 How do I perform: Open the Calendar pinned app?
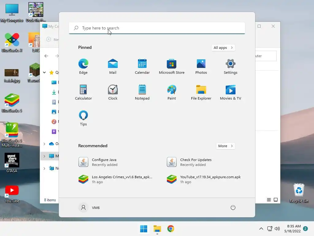142,67
